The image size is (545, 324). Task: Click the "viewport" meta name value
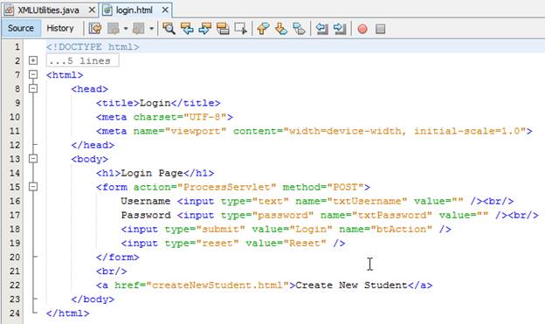click(196, 131)
